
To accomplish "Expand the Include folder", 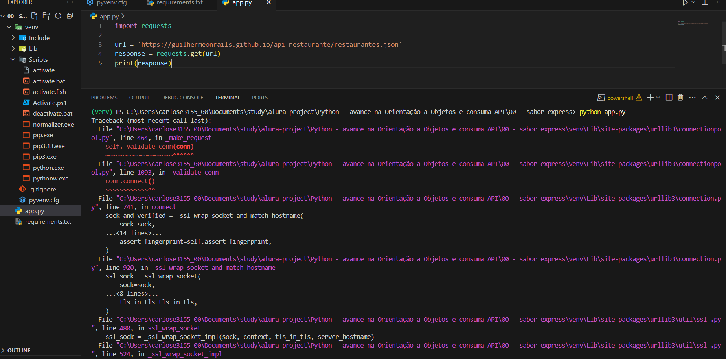I will pos(13,38).
